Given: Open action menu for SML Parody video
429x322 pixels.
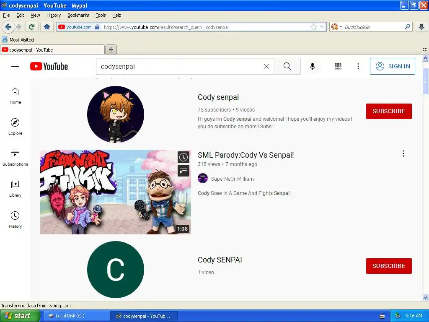Looking at the screenshot, I should tap(403, 153).
